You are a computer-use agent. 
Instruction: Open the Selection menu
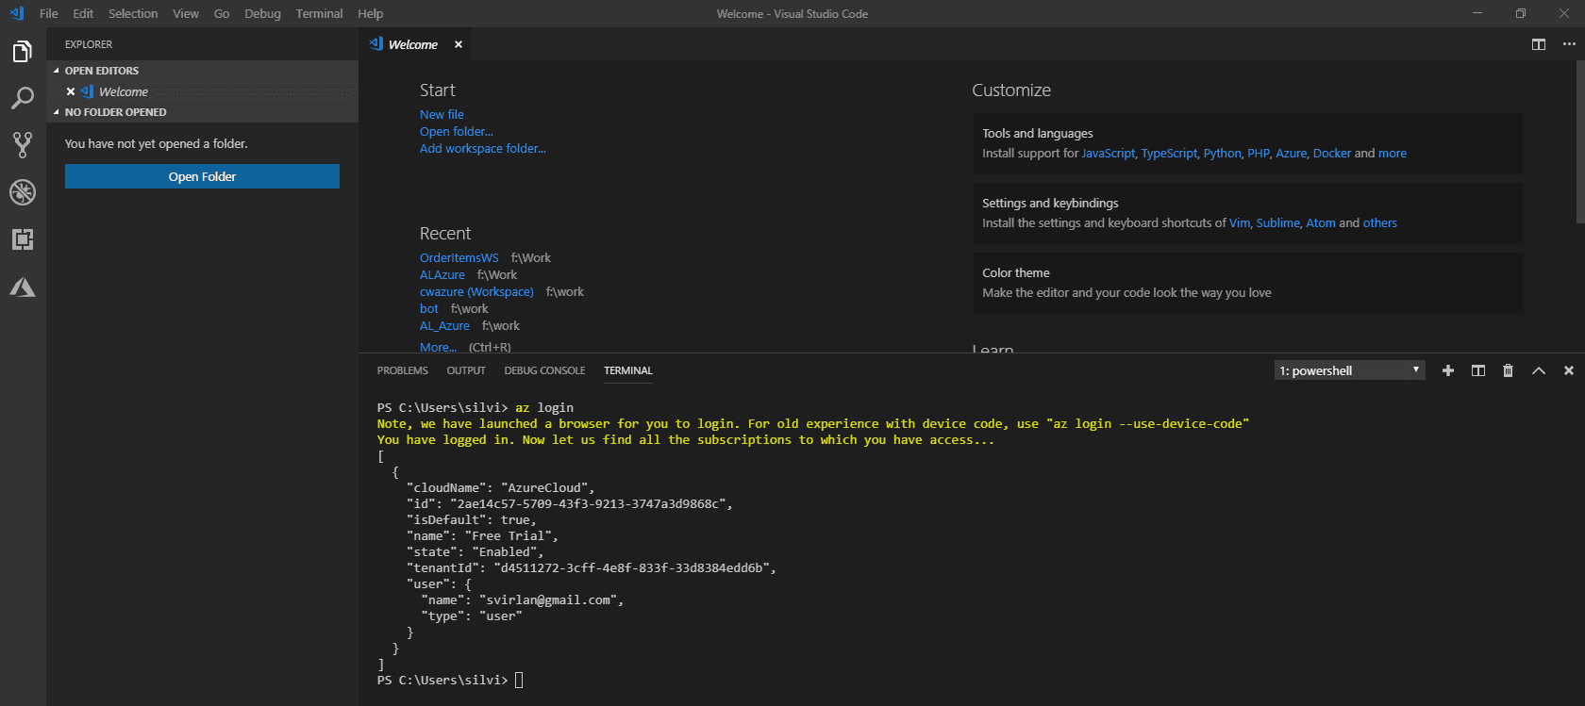point(133,13)
